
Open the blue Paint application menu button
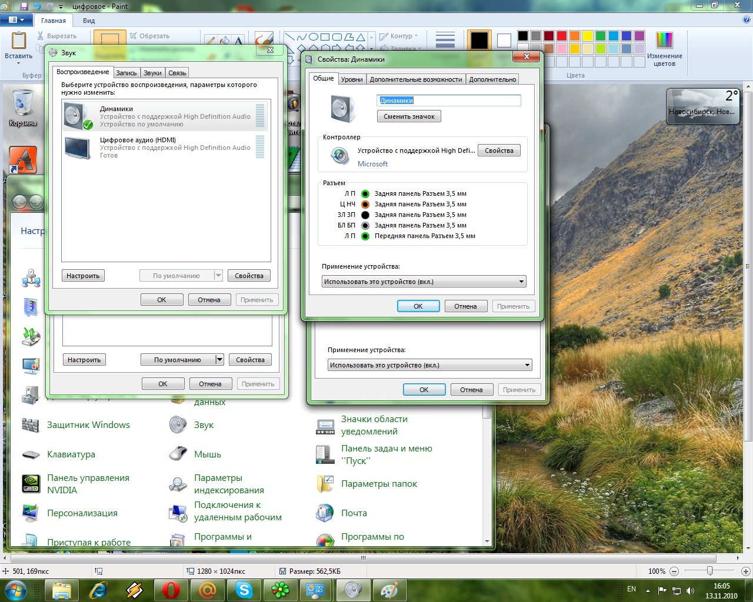pos(16,20)
